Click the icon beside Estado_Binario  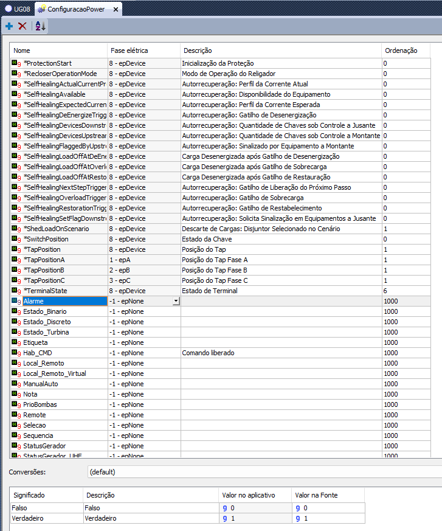pyautogui.click(x=16, y=311)
